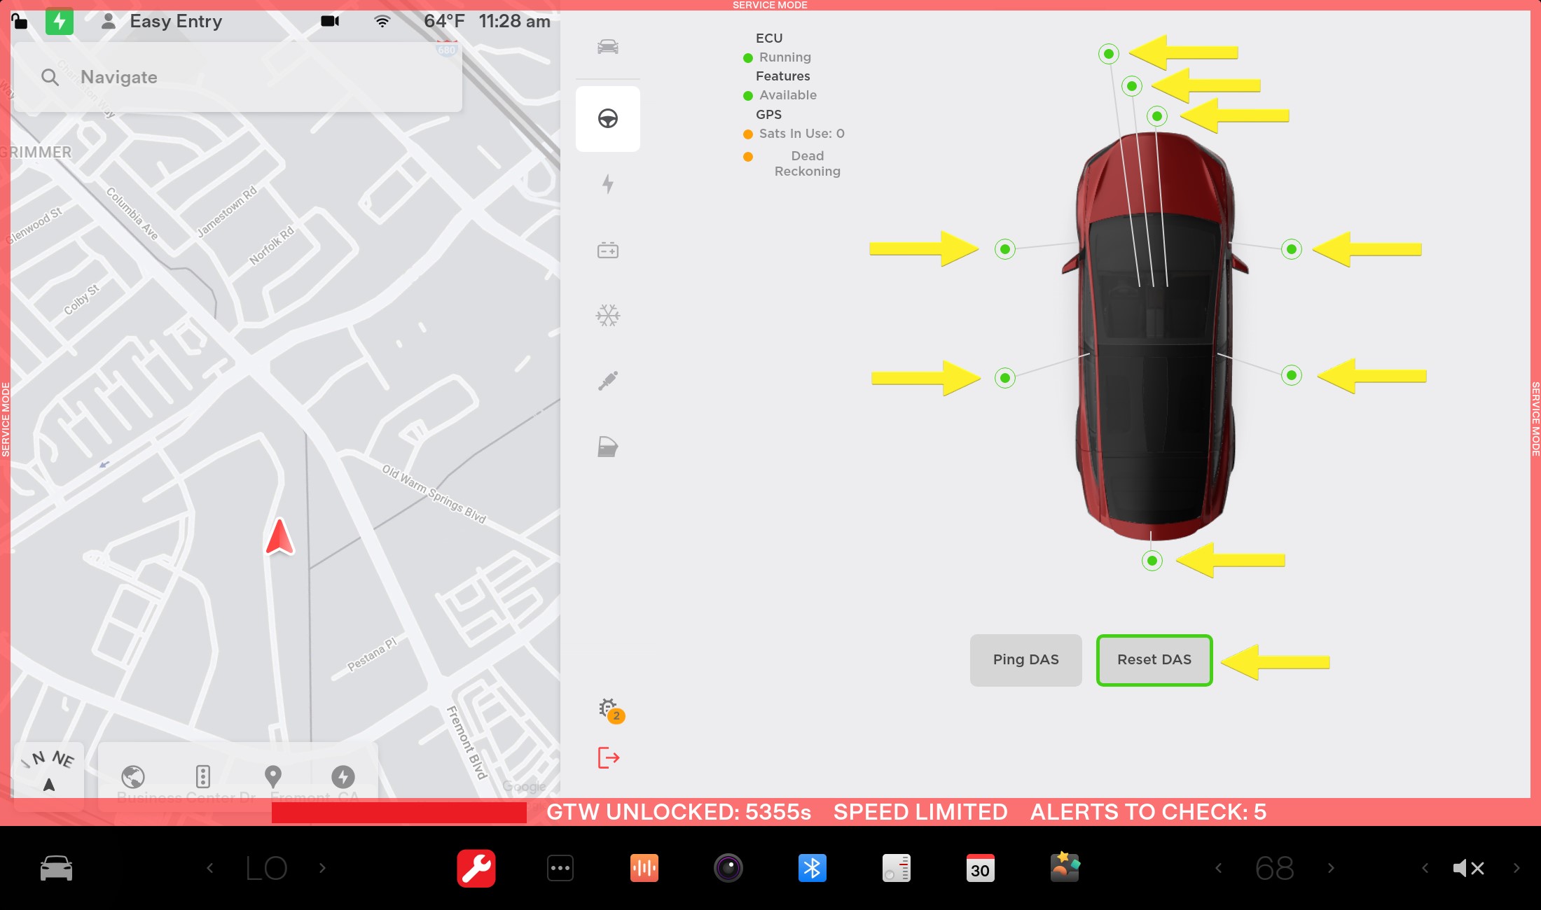
Task: Click the Reset DAS button
Action: point(1154,659)
